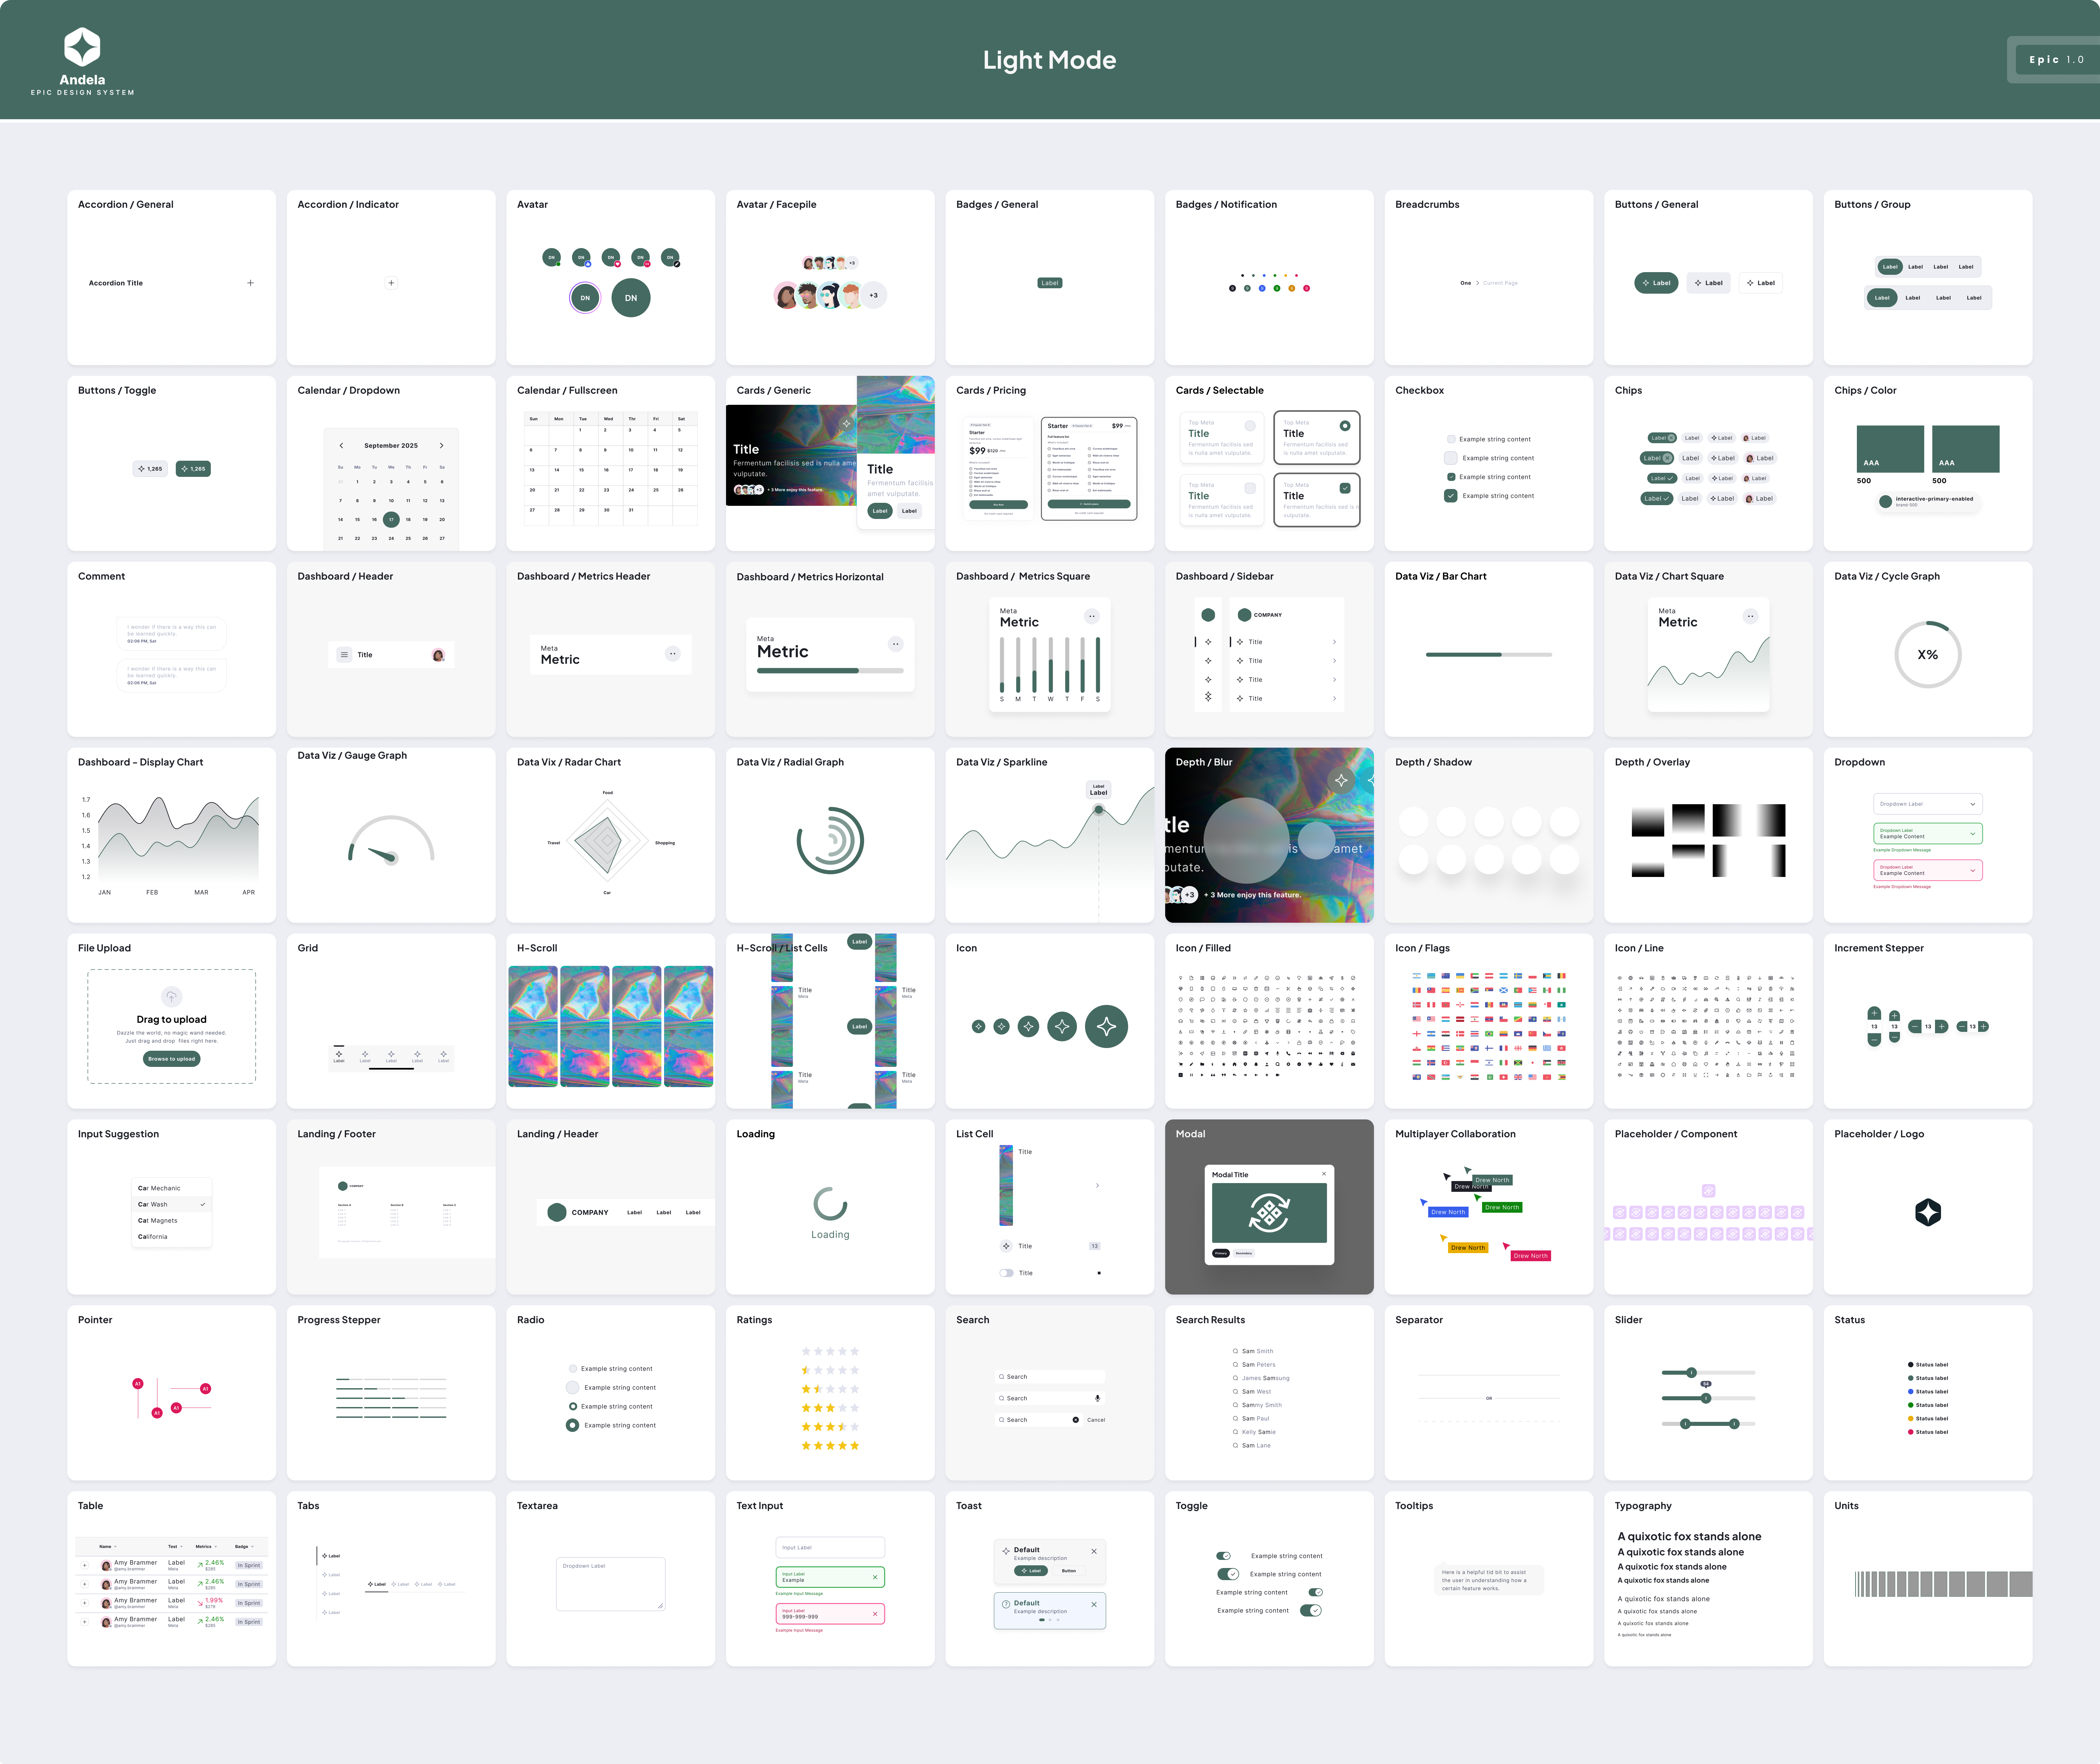Go to the previous month in September 2025 calendar
2100x1764 pixels.
point(341,446)
